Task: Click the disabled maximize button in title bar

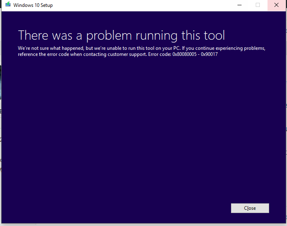Action: point(258,5)
